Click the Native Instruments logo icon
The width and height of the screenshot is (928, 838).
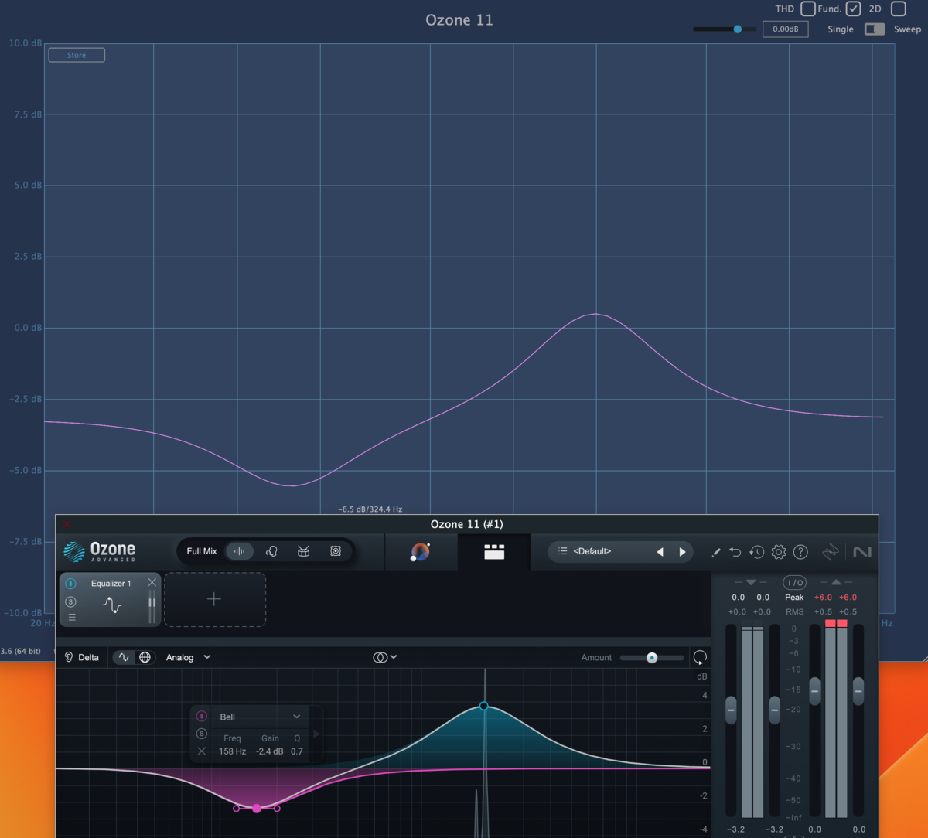(861, 552)
